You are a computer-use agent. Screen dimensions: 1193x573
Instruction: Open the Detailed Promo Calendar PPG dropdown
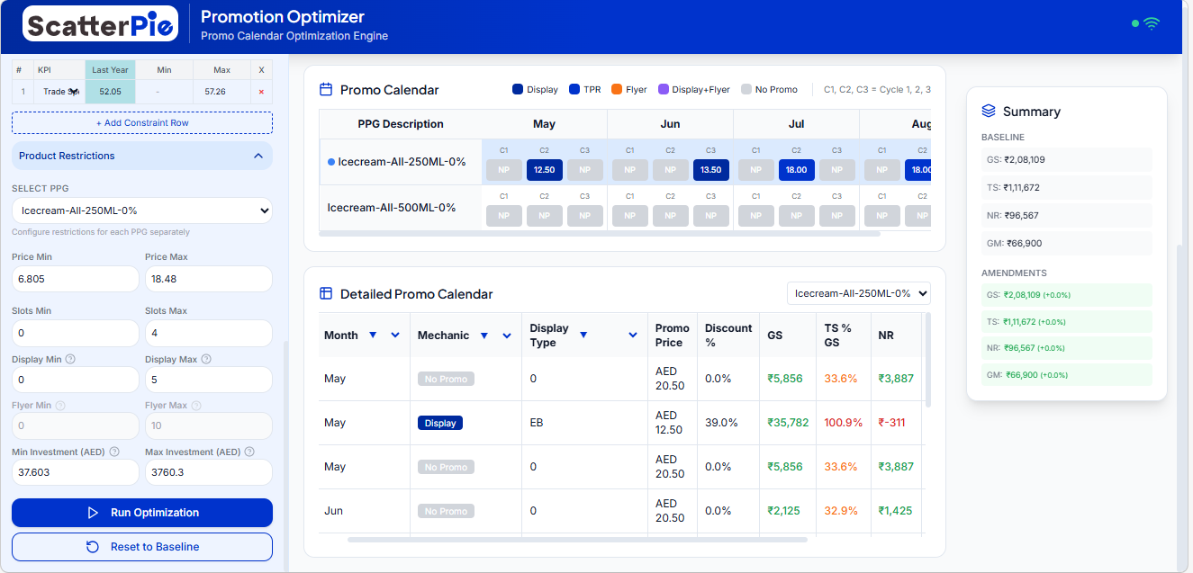point(859,293)
